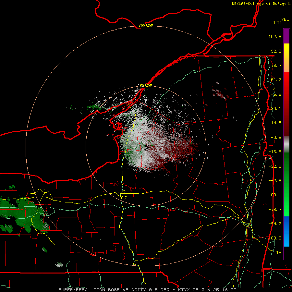Click the -94.2 velocity scale value
The width and height of the screenshot is (292, 292).
tap(275, 224)
